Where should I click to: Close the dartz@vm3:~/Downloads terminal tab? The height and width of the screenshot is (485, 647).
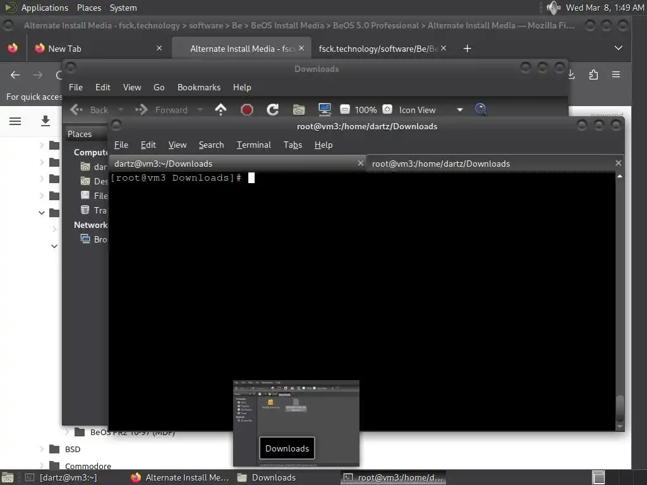(361, 164)
